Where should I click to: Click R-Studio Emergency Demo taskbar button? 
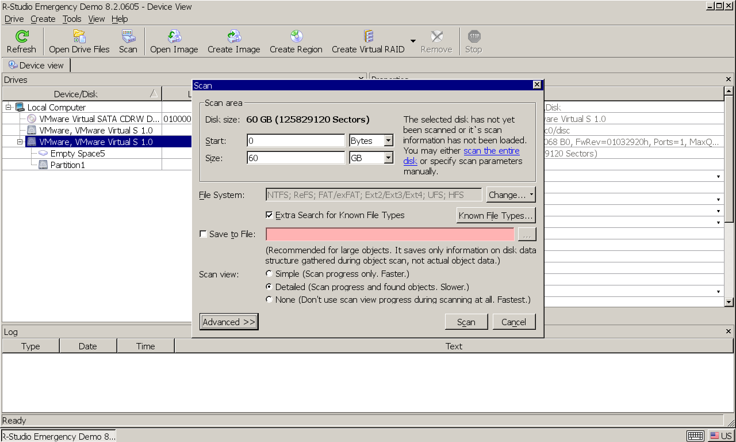tap(59, 436)
